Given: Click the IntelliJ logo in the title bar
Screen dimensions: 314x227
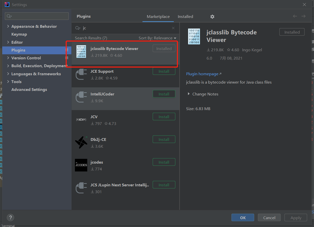Looking at the screenshot, I should [x=7, y=5].
